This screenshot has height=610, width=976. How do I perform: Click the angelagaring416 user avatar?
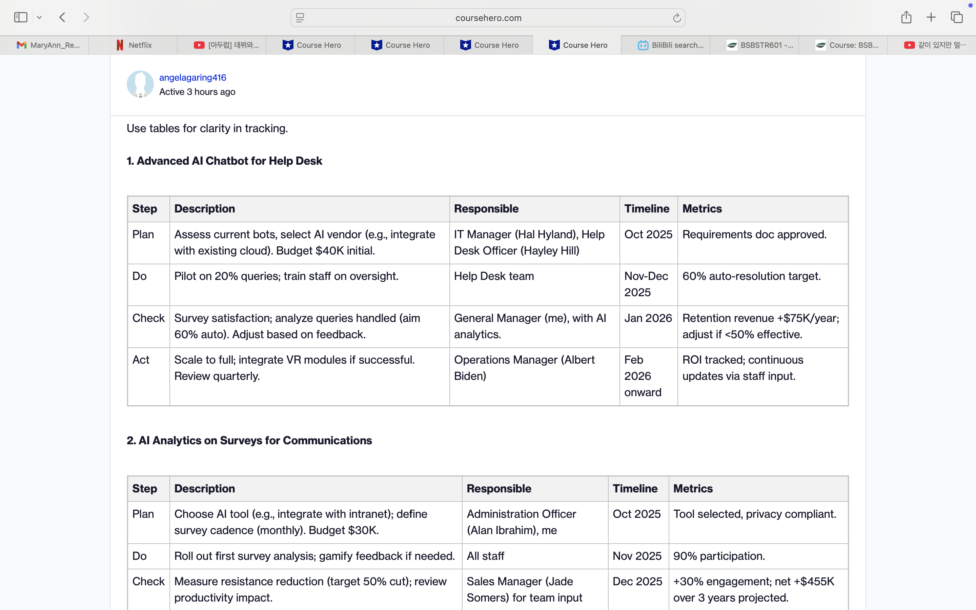(140, 84)
